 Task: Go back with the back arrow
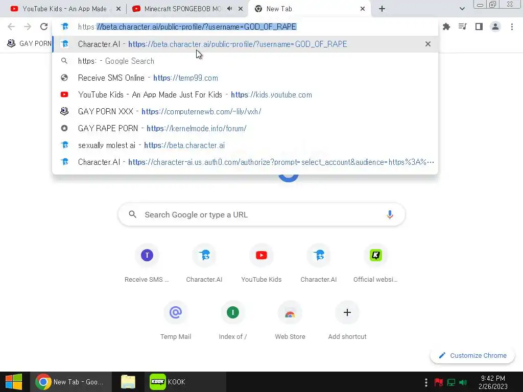pos(11,27)
